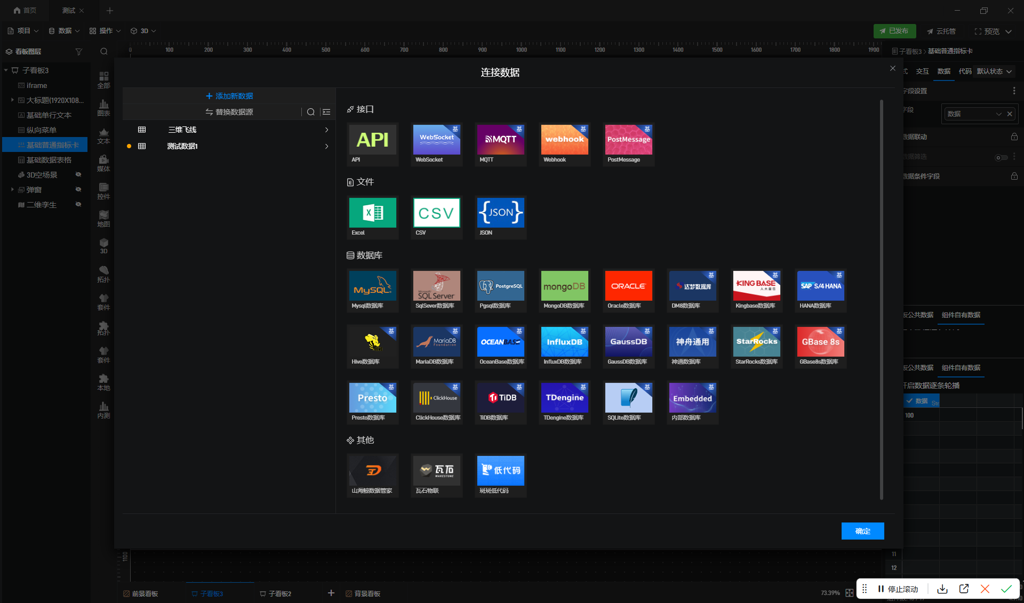Select the DM8 database tile
The image size is (1024, 603).
(x=692, y=290)
